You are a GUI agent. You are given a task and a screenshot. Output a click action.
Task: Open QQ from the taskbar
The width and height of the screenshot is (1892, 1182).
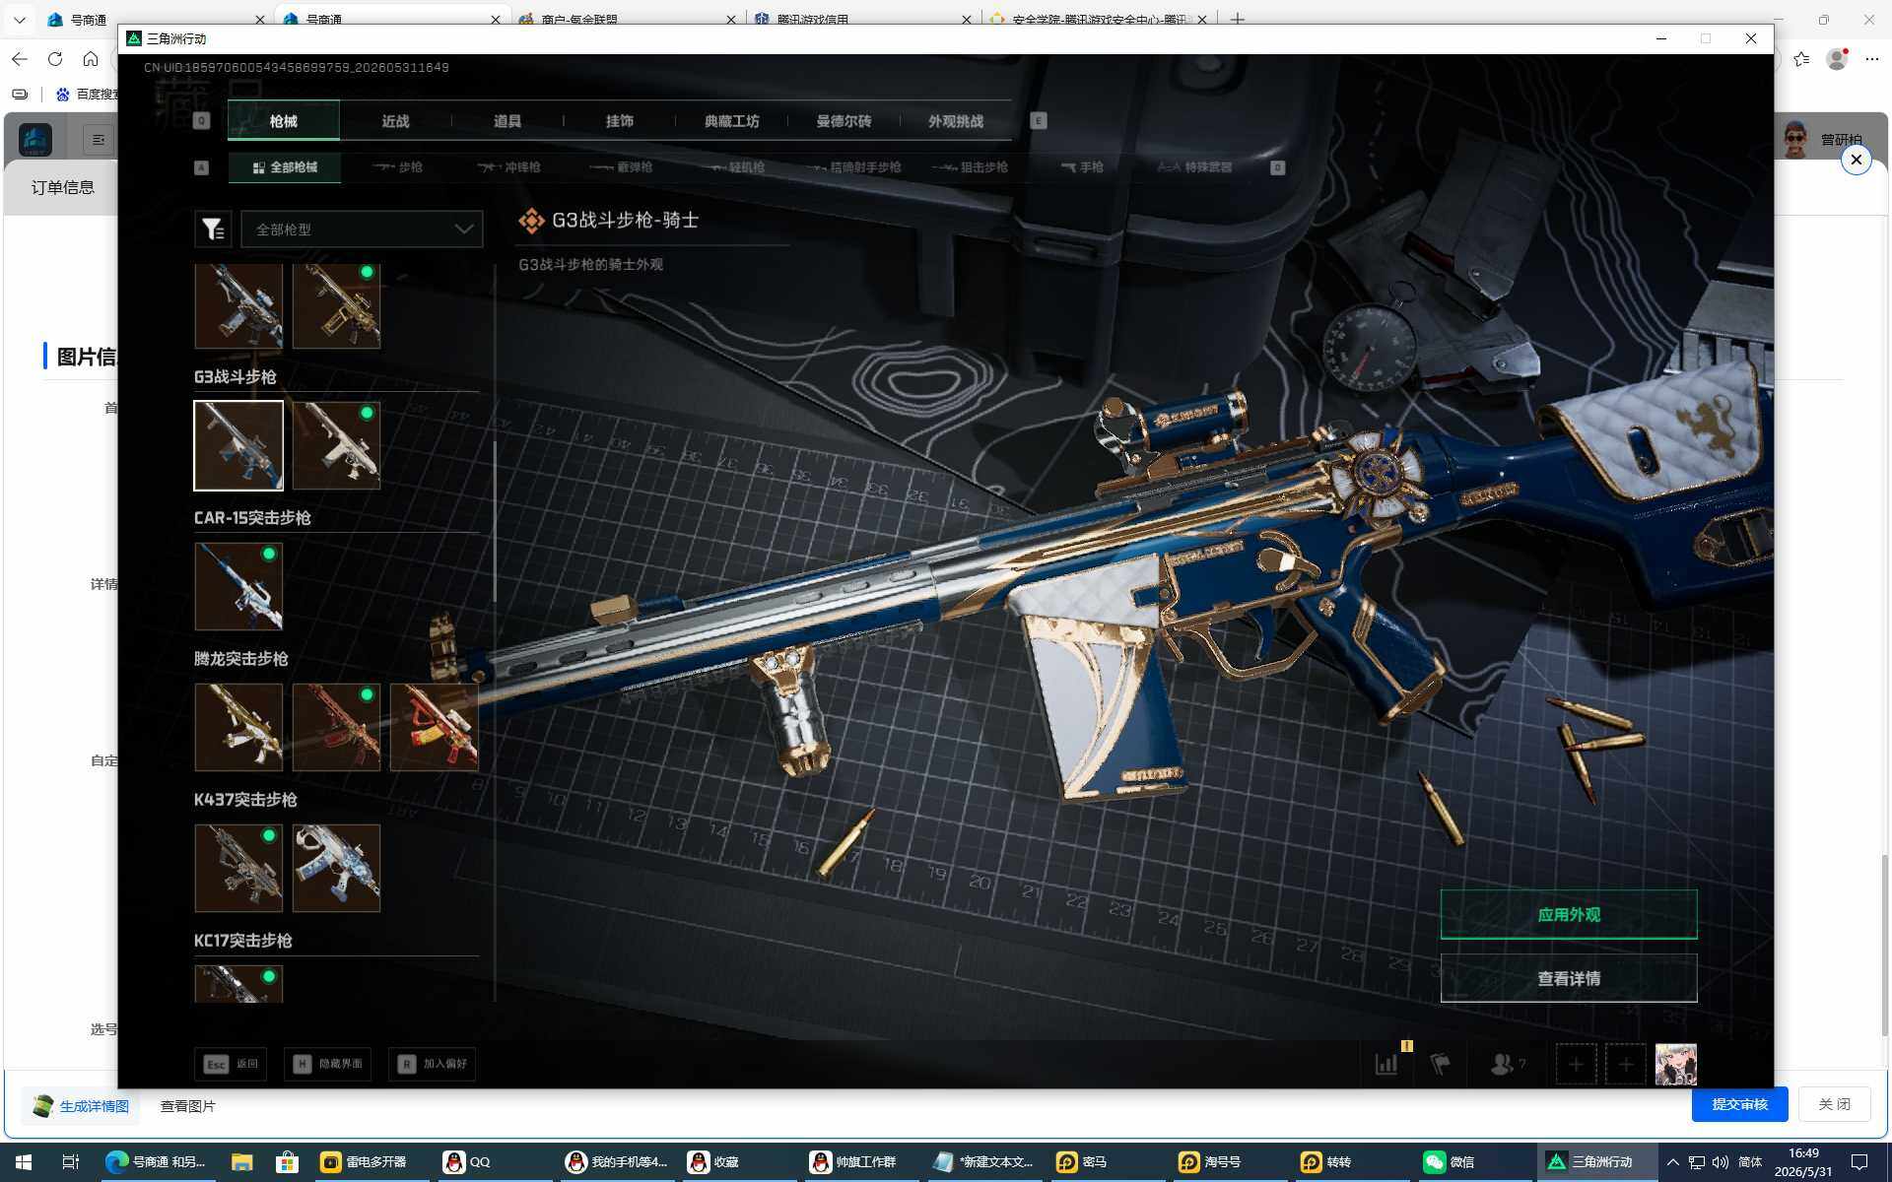pyautogui.click(x=466, y=1162)
